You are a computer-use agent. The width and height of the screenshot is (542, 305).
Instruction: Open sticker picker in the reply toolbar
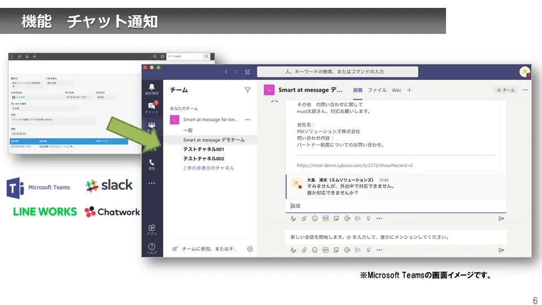[x=336, y=219]
